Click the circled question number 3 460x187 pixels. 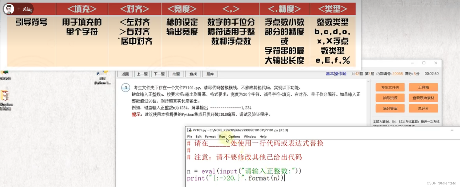125,88
